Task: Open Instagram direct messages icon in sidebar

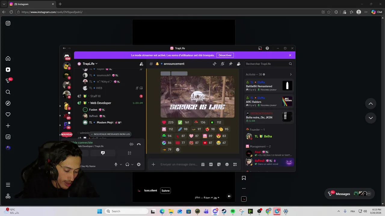Action: click(x=8, y=81)
